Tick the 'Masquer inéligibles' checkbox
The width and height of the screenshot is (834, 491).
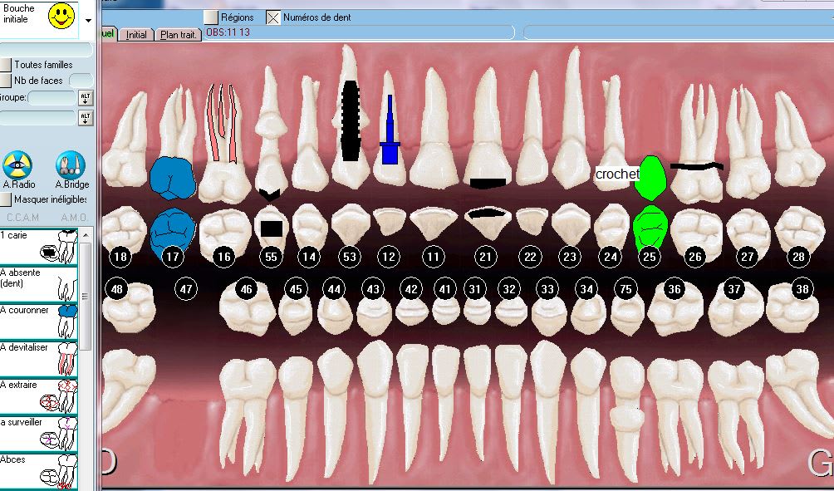[x=6, y=199]
